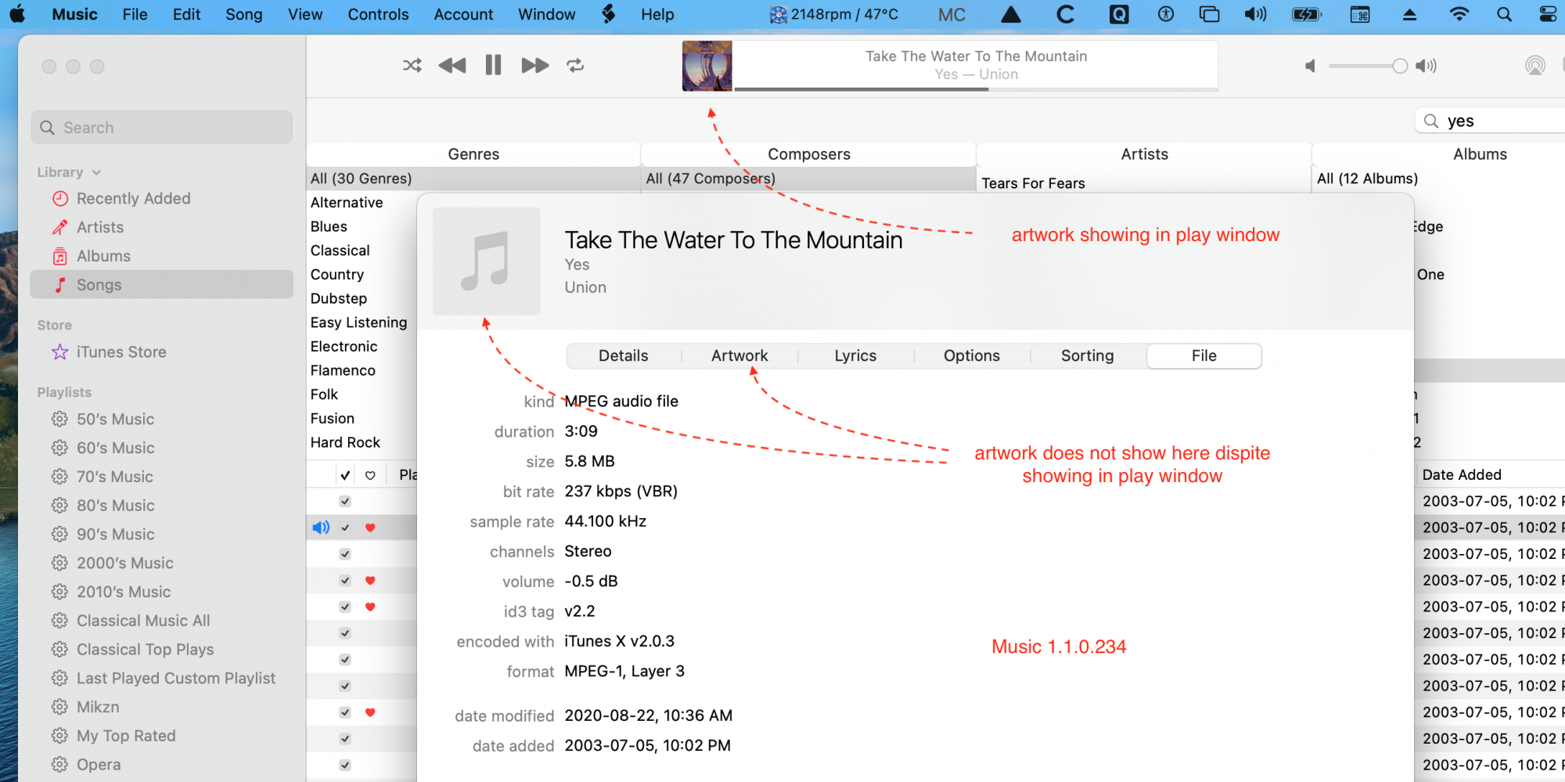The width and height of the screenshot is (1565, 782).
Task: Open the Wi-Fi status menu
Action: [x=1459, y=14]
